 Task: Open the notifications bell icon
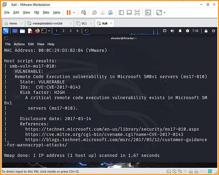[180, 31]
